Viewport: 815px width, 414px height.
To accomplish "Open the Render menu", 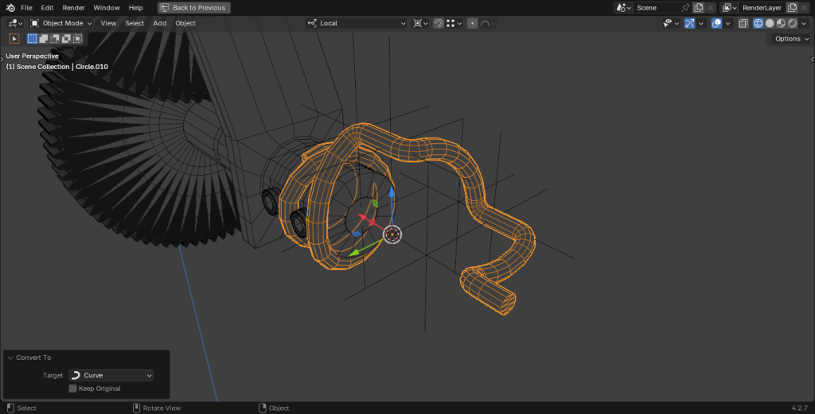I will pos(73,7).
